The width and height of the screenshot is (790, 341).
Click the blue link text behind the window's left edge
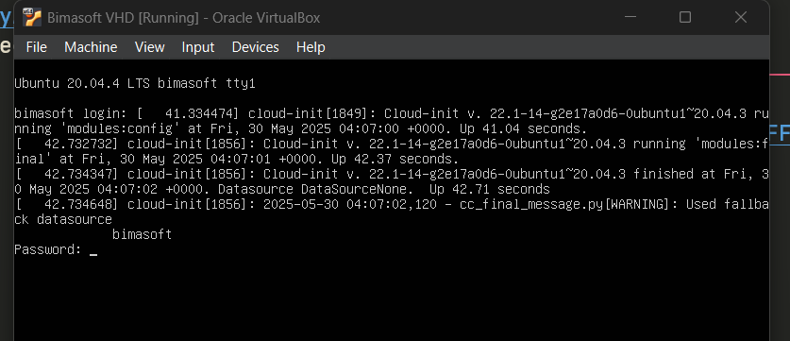coord(6,18)
